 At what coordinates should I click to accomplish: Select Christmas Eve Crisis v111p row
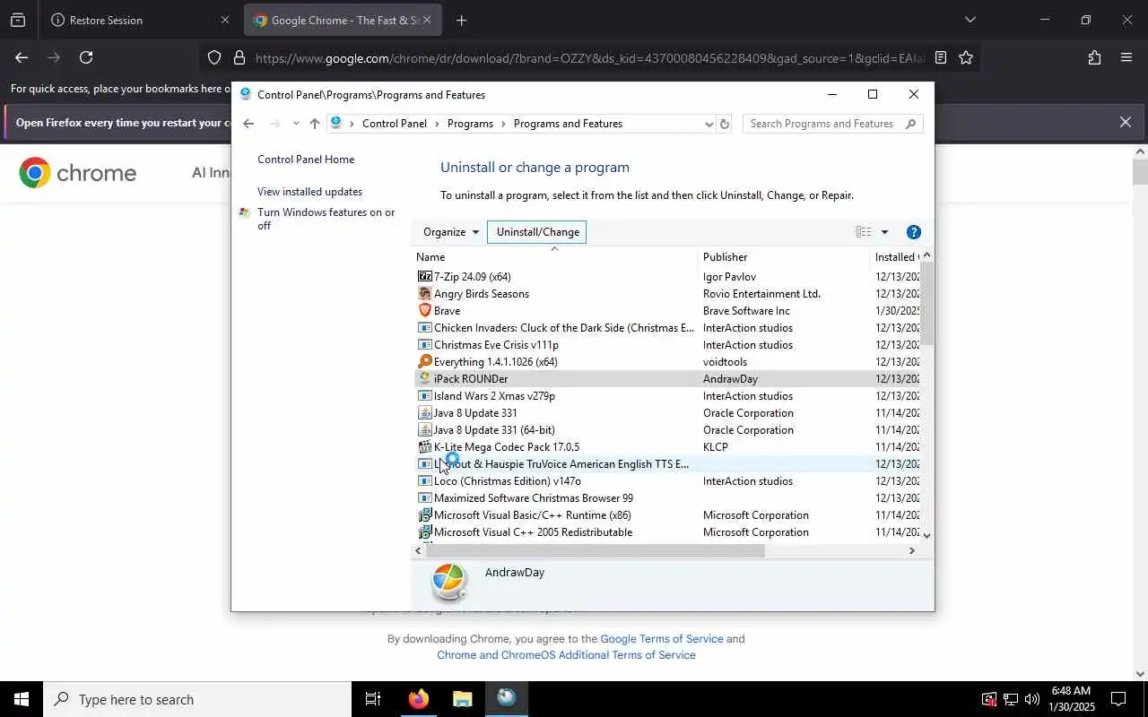[x=666, y=345]
